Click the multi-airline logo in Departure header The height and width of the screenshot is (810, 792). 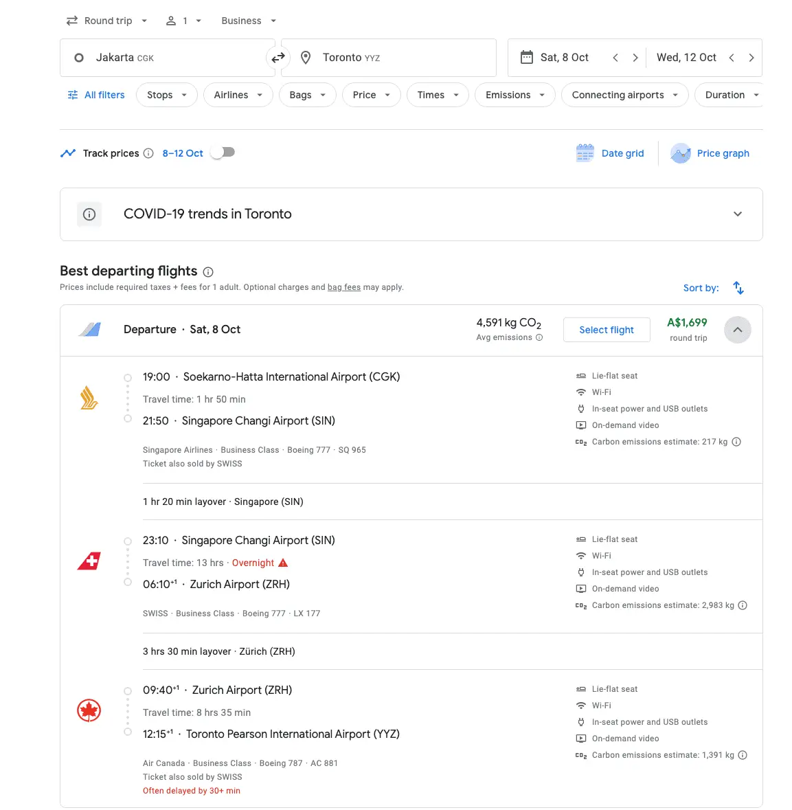[90, 330]
